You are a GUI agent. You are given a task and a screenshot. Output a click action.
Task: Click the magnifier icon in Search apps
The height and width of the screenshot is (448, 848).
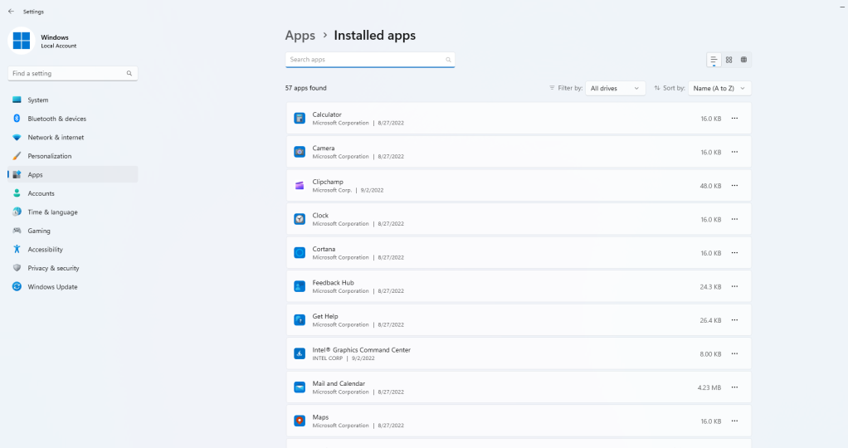tap(448, 60)
